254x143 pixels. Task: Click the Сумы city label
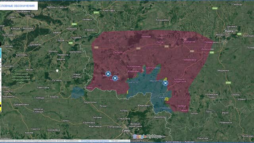(x=126, y=131)
